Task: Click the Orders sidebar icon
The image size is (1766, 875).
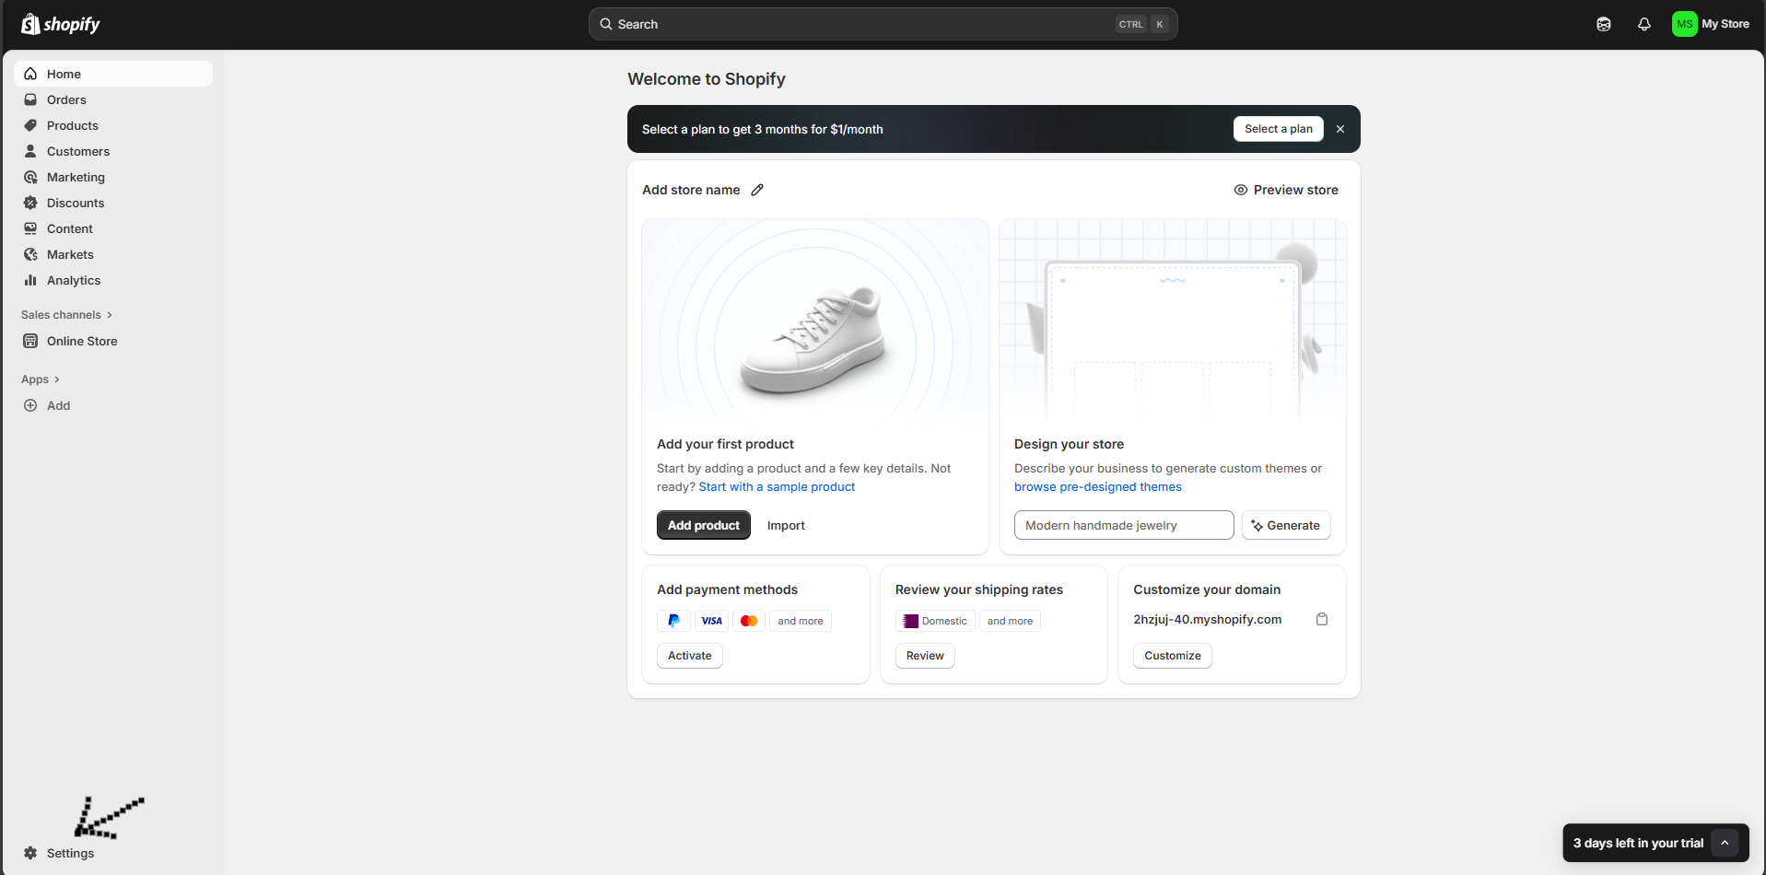Action: tap(30, 99)
